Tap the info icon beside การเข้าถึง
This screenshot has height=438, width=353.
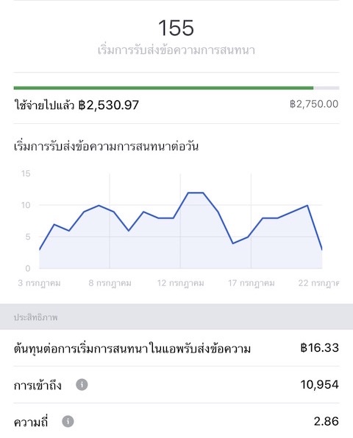(x=82, y=385)
